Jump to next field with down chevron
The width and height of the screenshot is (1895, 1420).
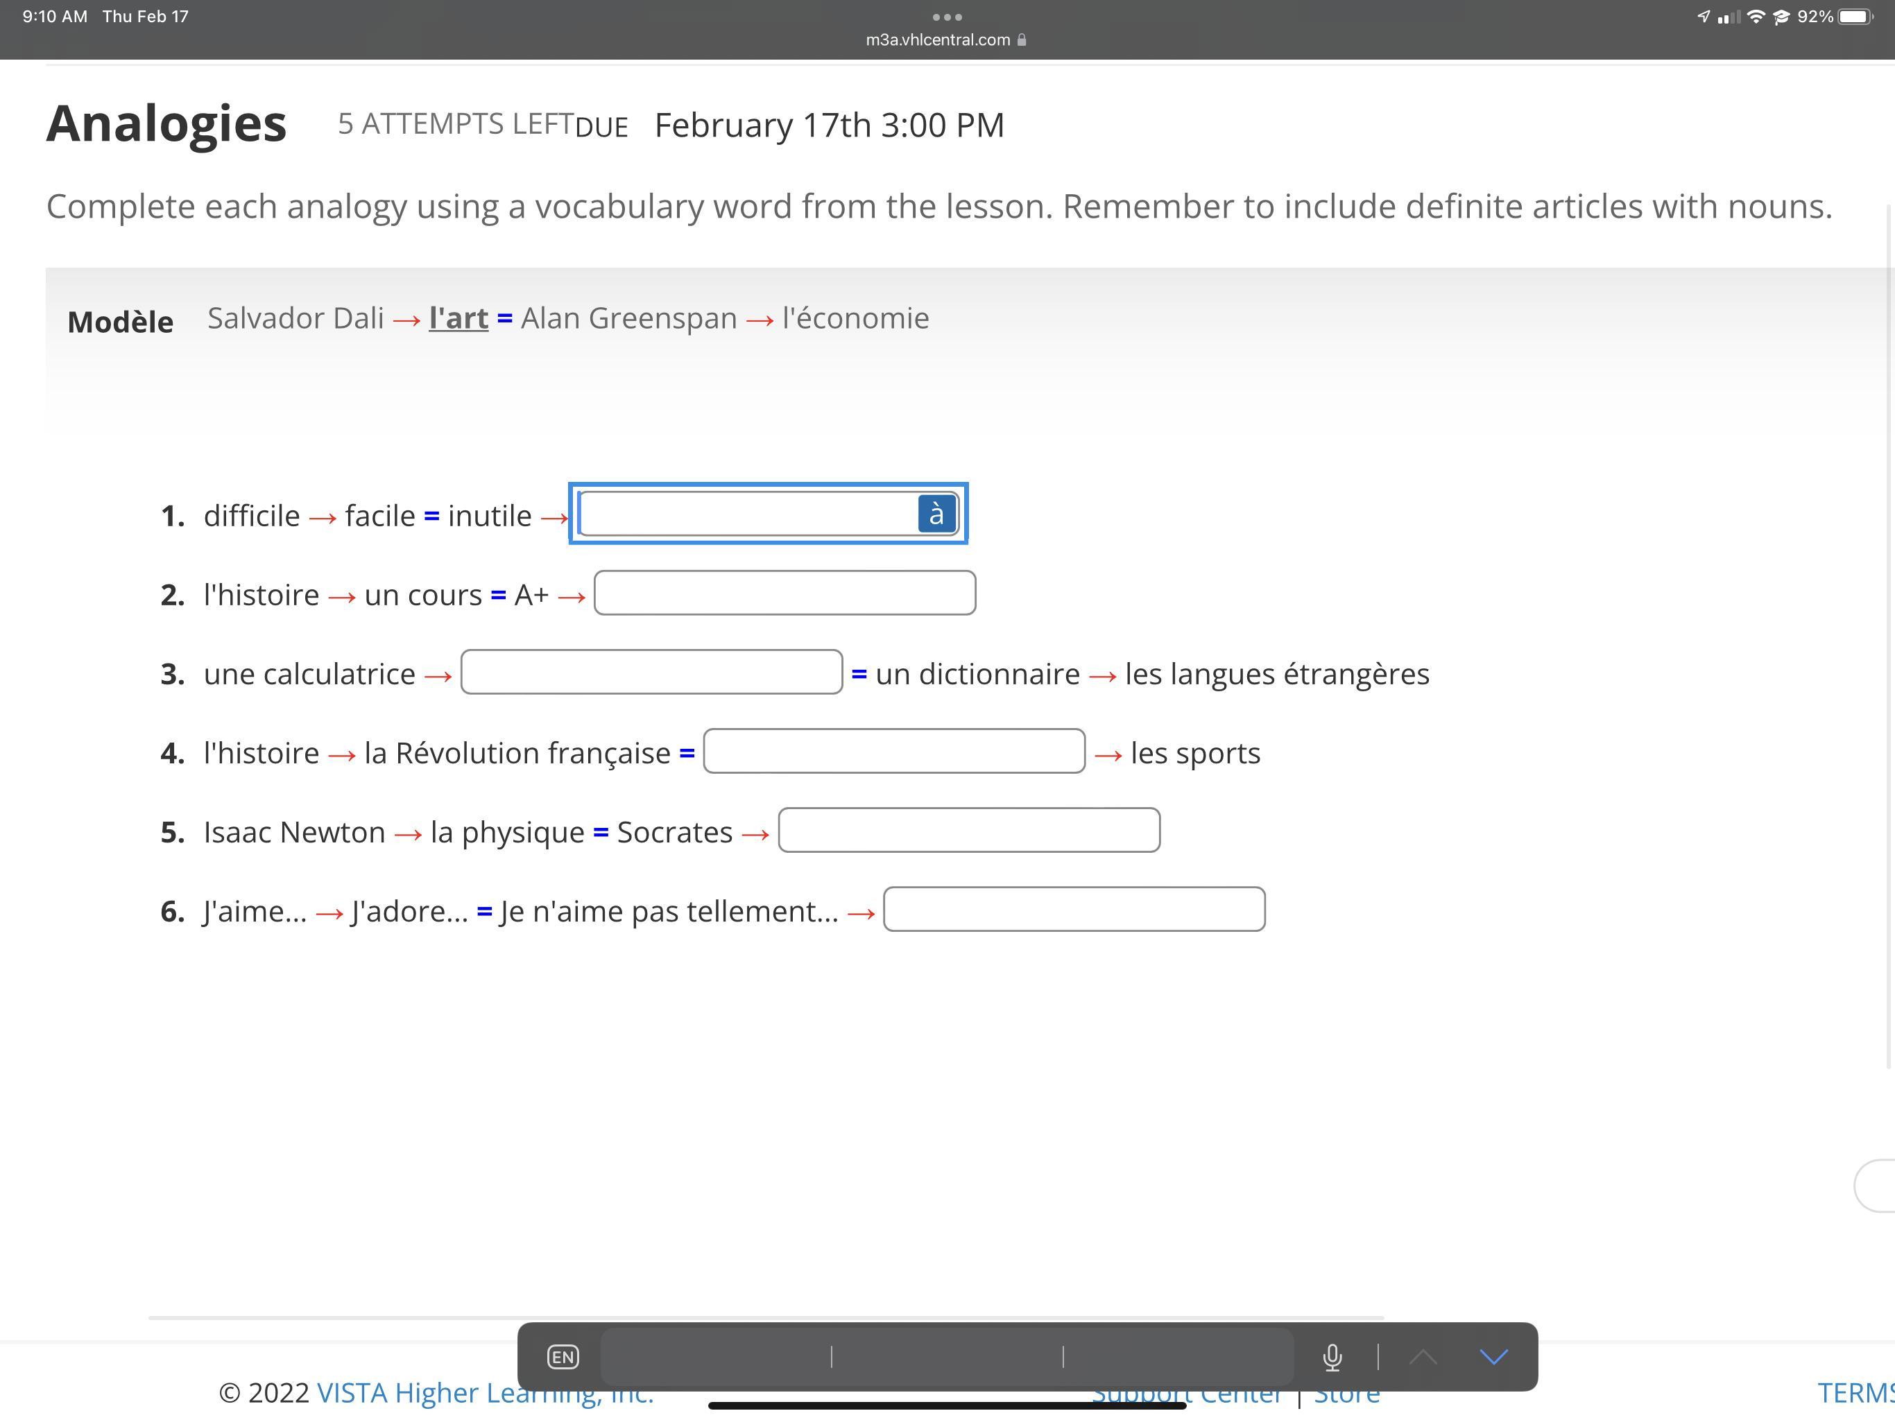pos(1493,1357)
